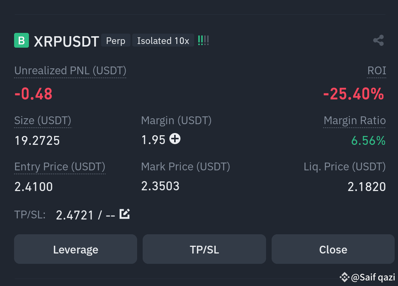Open the XRPUSDT pair title
The width and height of the screenshot is (398, 286).
click(x=66, y=41)
